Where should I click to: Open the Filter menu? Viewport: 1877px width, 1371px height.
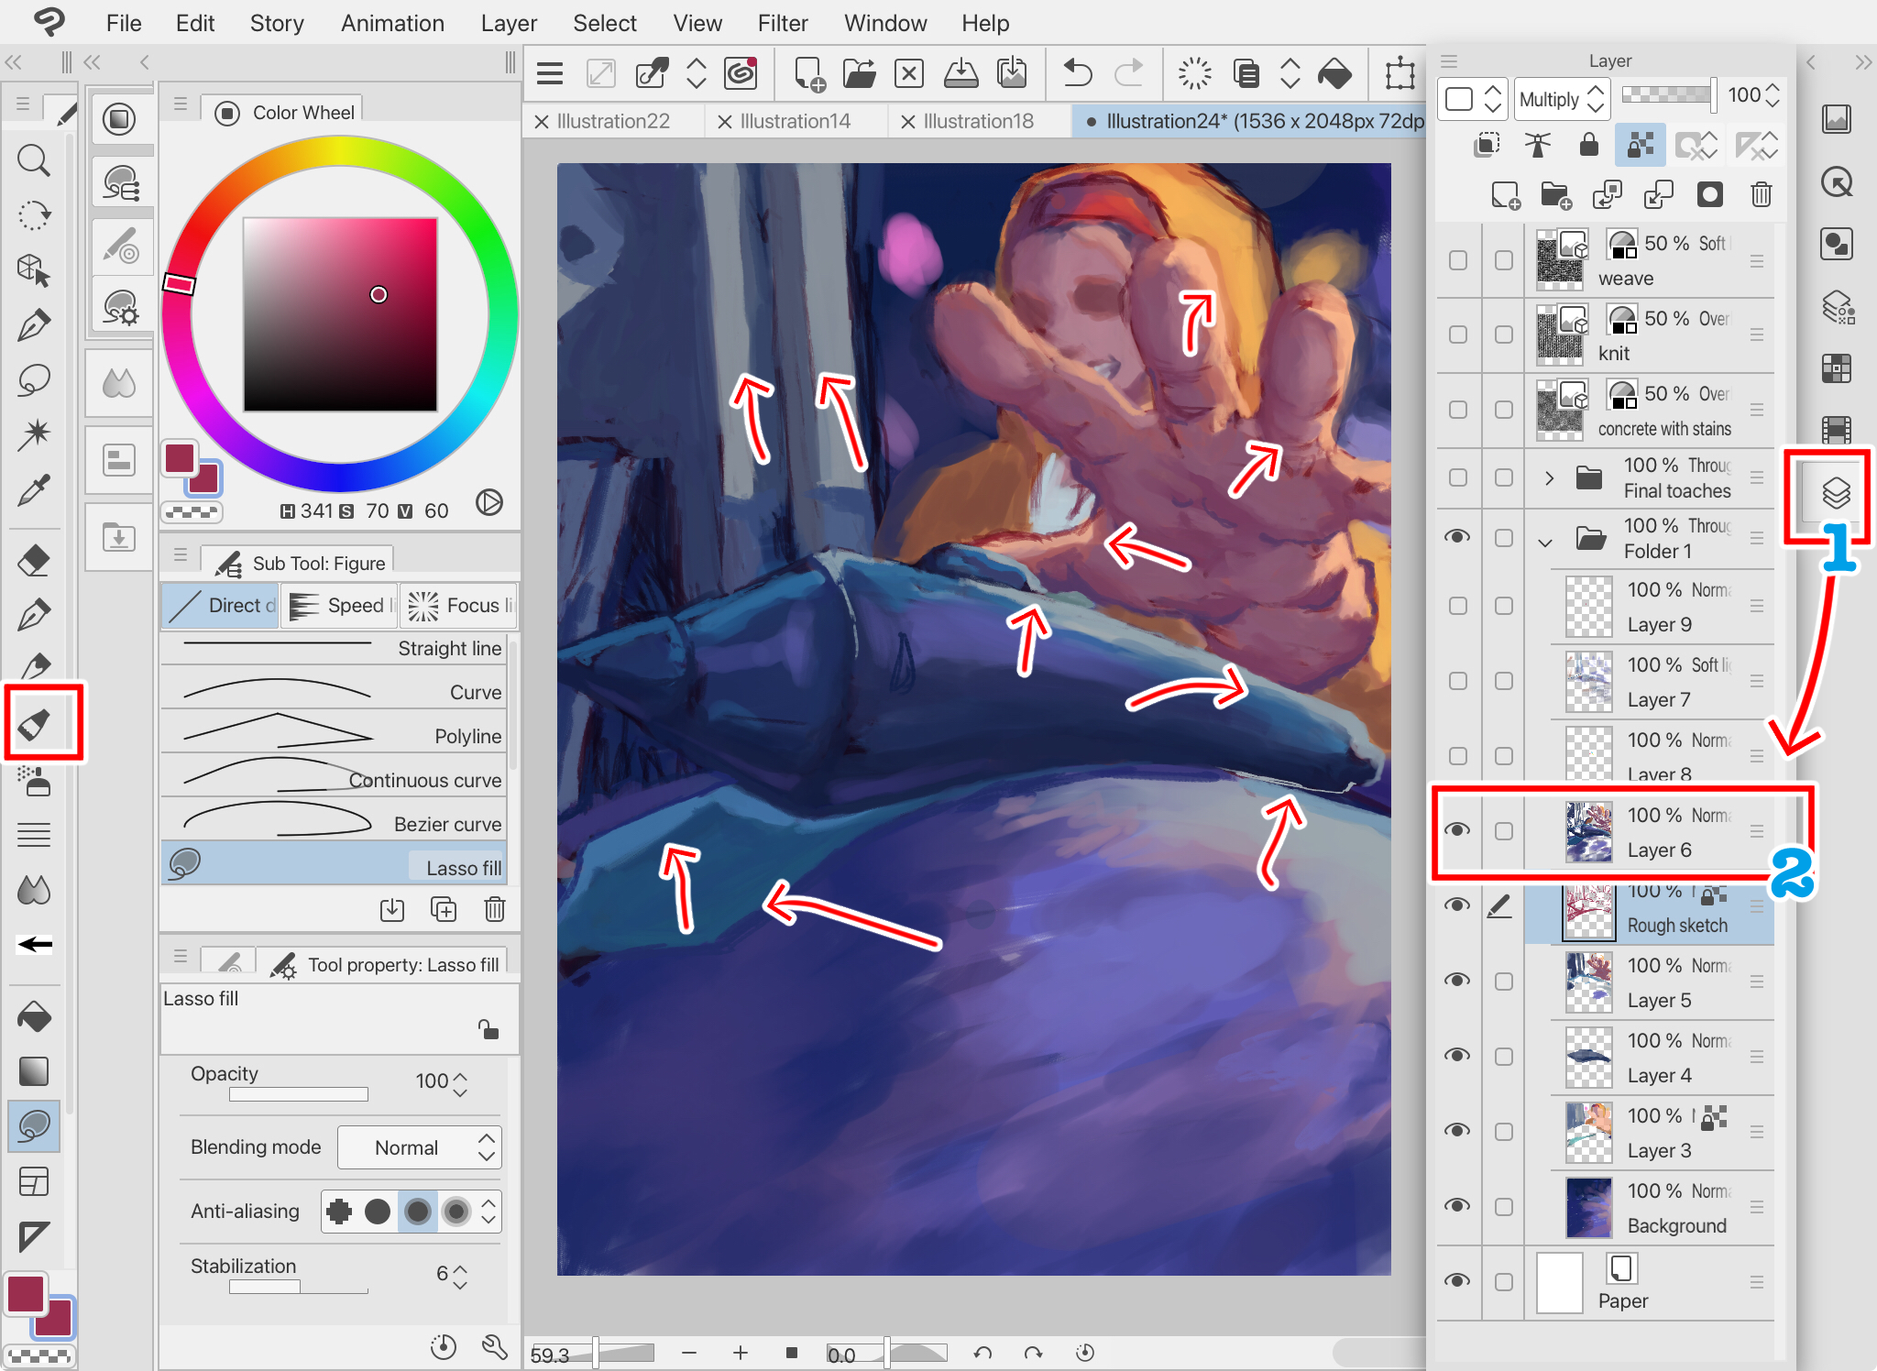click(782, 23)
